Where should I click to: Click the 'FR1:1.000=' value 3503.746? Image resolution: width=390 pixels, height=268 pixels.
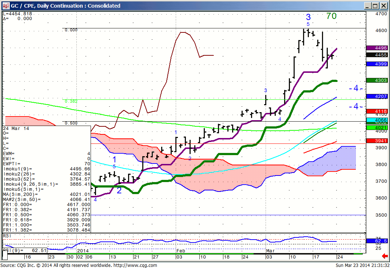tap(79, 225)
